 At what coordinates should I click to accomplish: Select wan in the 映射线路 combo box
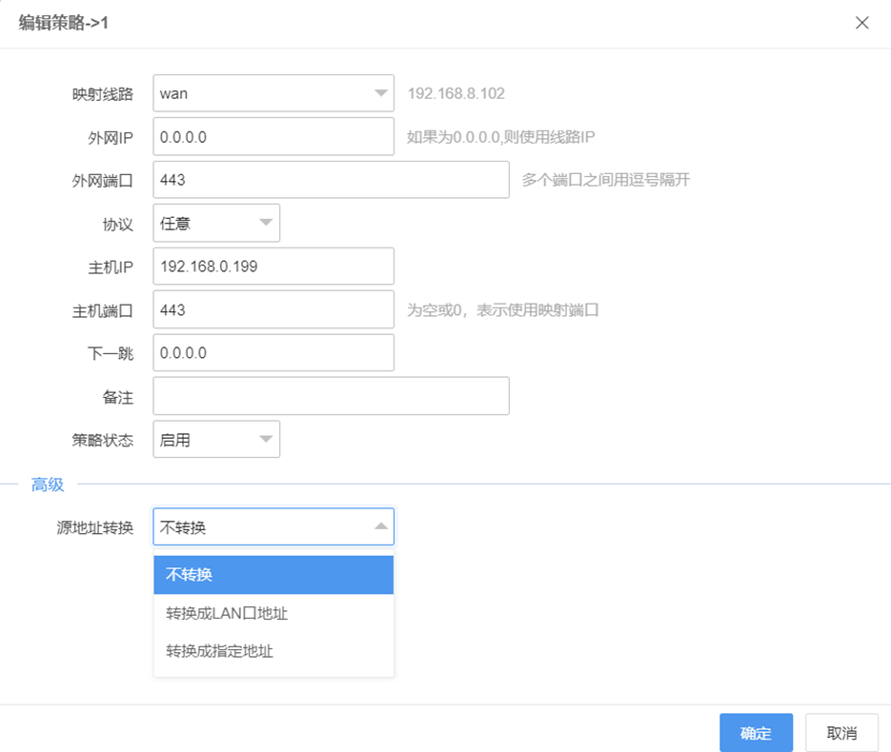(257, 93)
